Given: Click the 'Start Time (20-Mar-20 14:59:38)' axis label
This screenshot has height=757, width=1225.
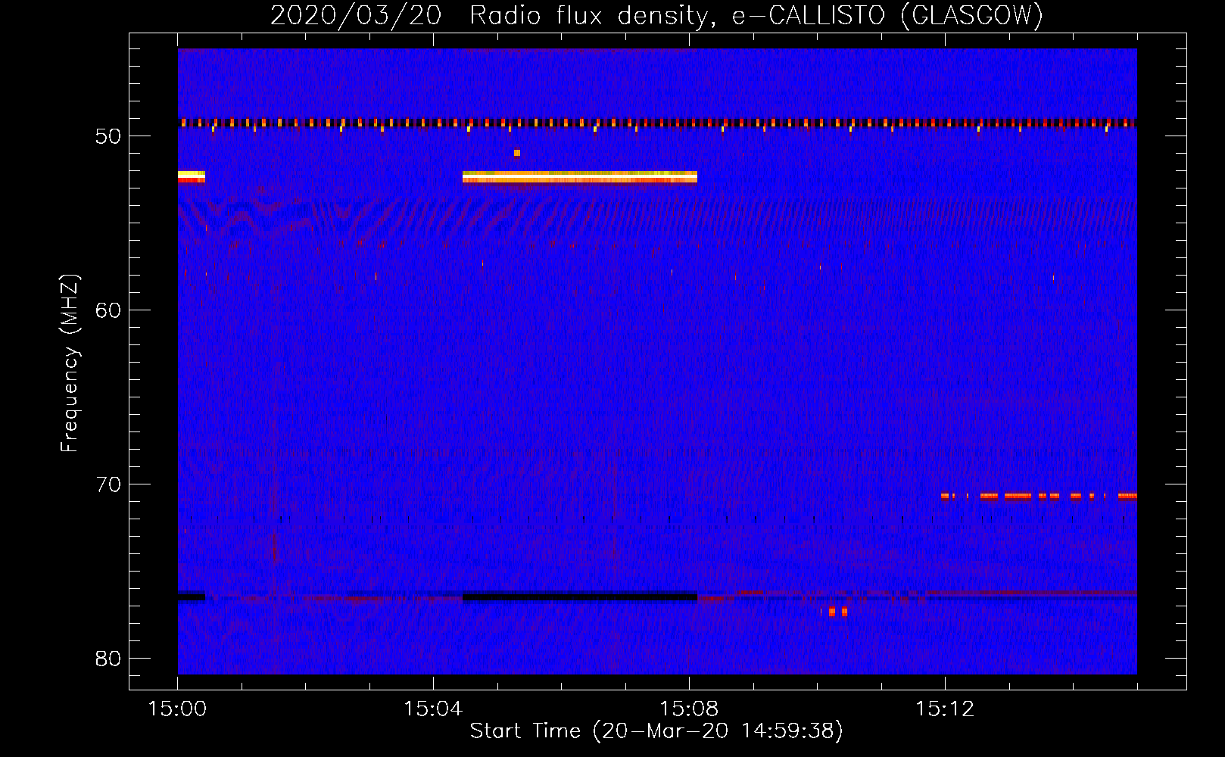Looking at the screenshot, I should click(656, 731).
